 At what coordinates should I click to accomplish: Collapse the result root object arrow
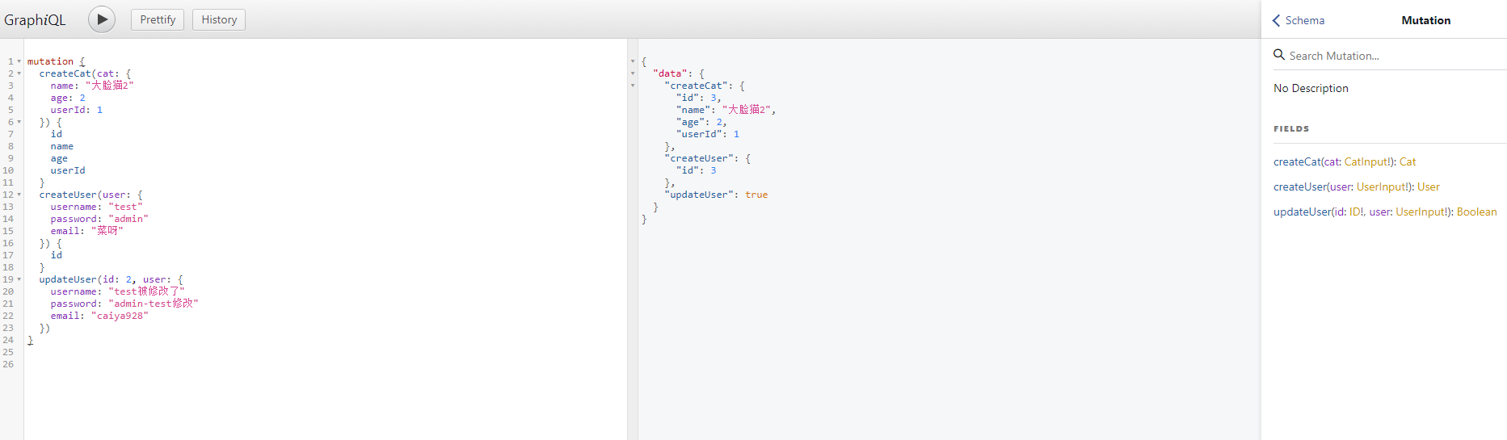pos(633,61)
